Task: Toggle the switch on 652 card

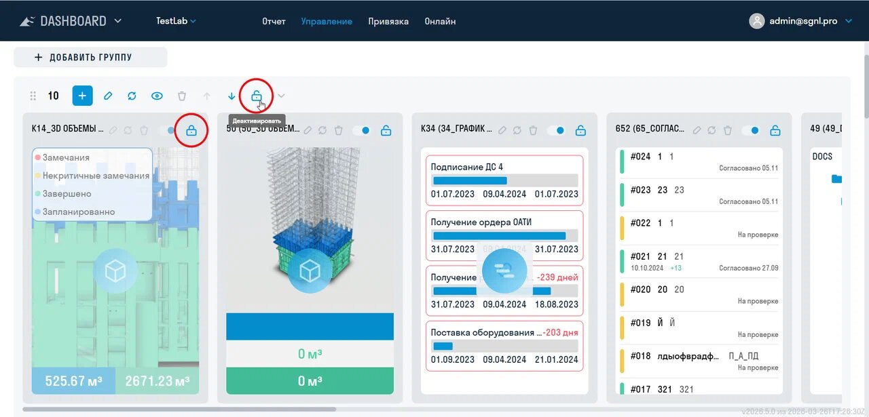Action: coord(751,130)
